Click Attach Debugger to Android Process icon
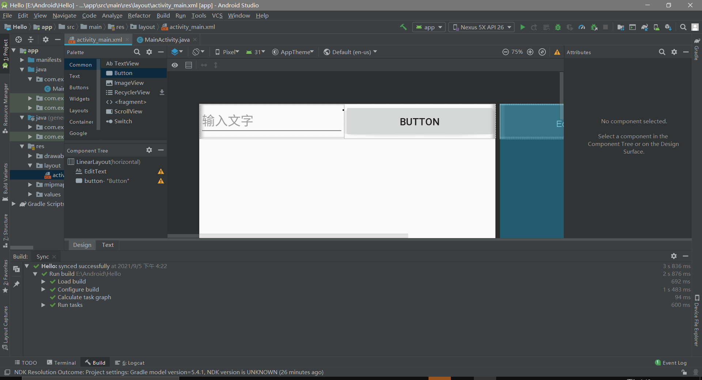 tap(594, 27)
